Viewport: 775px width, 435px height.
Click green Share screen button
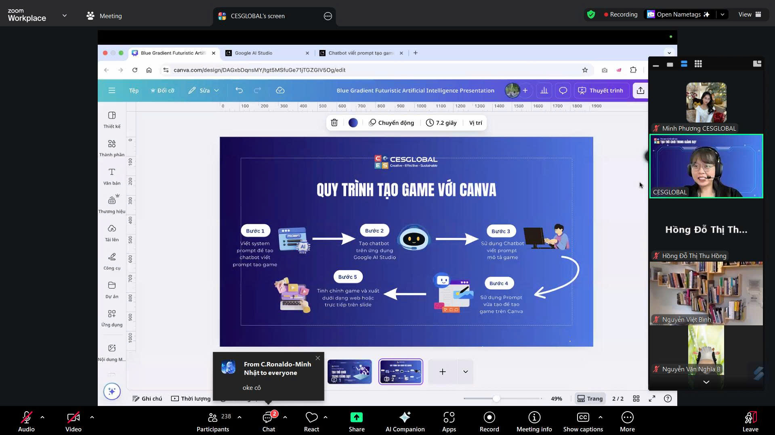[x=357, y=422]
